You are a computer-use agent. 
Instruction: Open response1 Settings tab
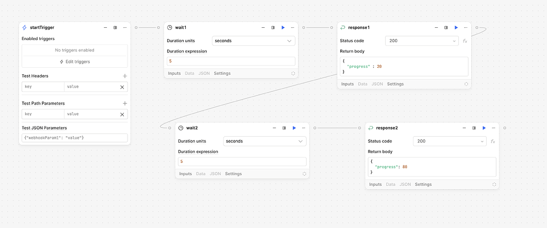[395, 84]
